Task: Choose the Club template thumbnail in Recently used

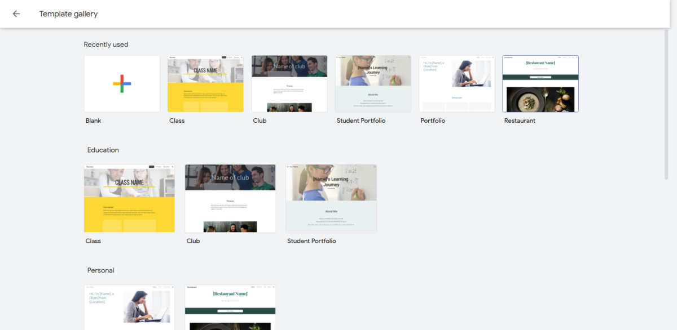Action: 289,84
